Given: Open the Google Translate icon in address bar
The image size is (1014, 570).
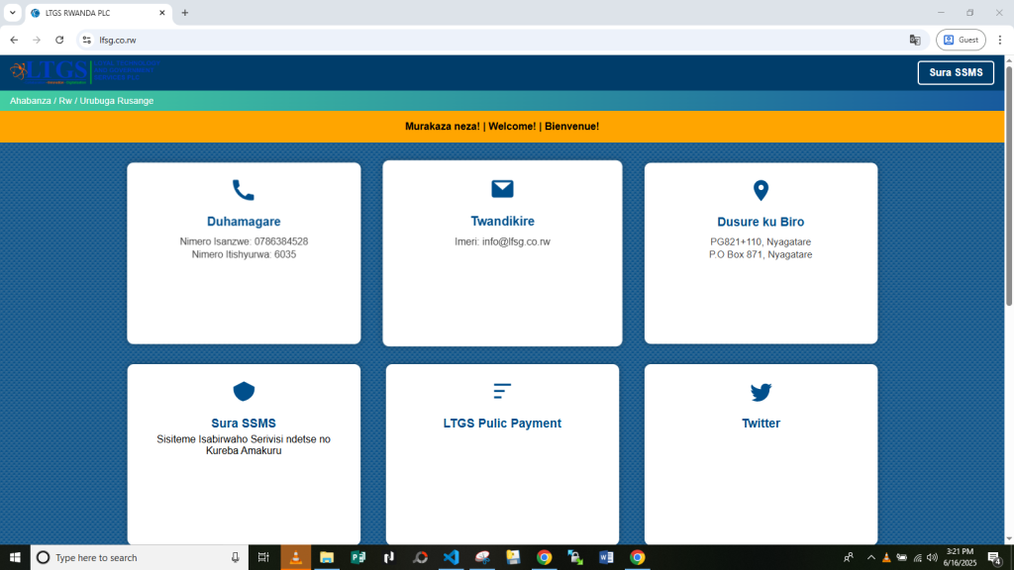Looking at the screenshot, I should pos(914,40).
